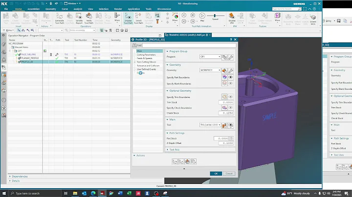The image size is (352, 197).
Task: Switch to the Analysis ribbon tab
Action: click(x=78, y=9)
